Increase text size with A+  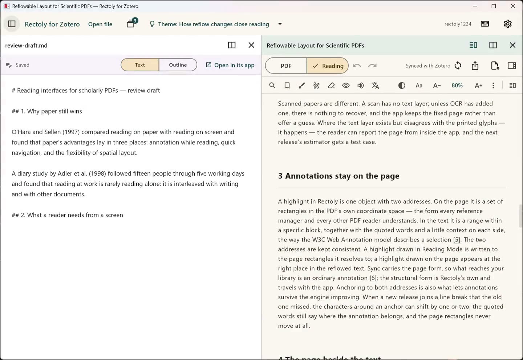(479, 85)
